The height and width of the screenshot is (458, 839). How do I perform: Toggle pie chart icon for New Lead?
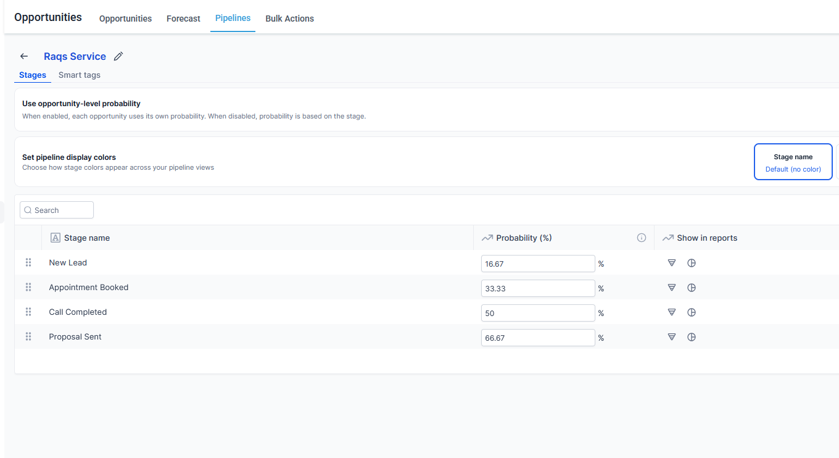click(x=692, y=263)
